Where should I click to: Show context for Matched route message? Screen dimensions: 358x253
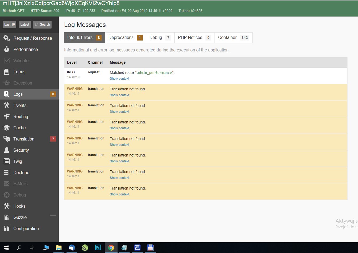(119, 79)
